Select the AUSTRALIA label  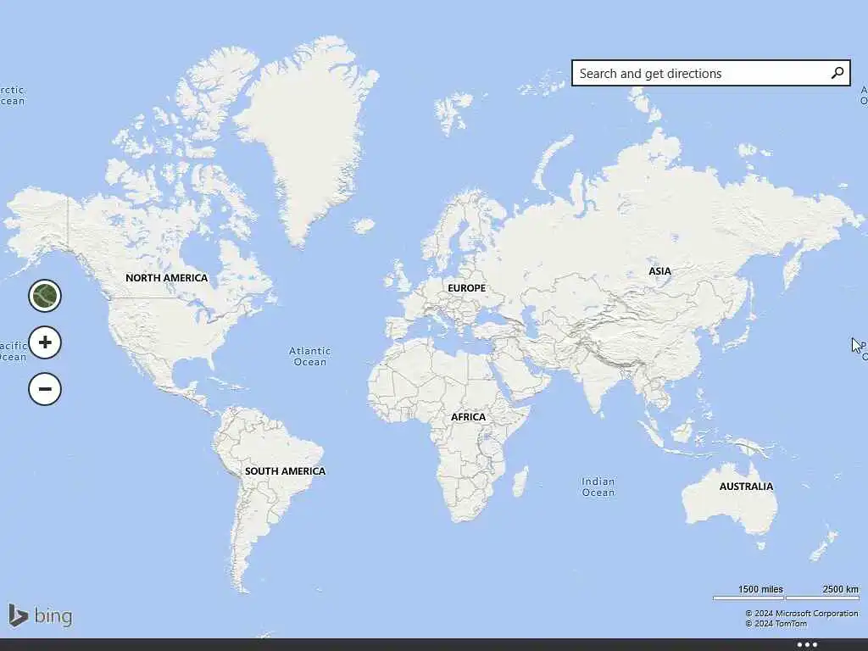pyautogui.click(x=746, y=487)
